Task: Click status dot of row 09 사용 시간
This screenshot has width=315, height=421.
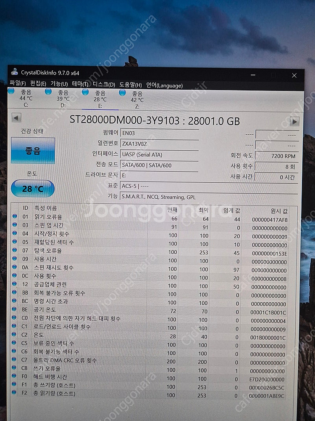Action: [15, 258]
